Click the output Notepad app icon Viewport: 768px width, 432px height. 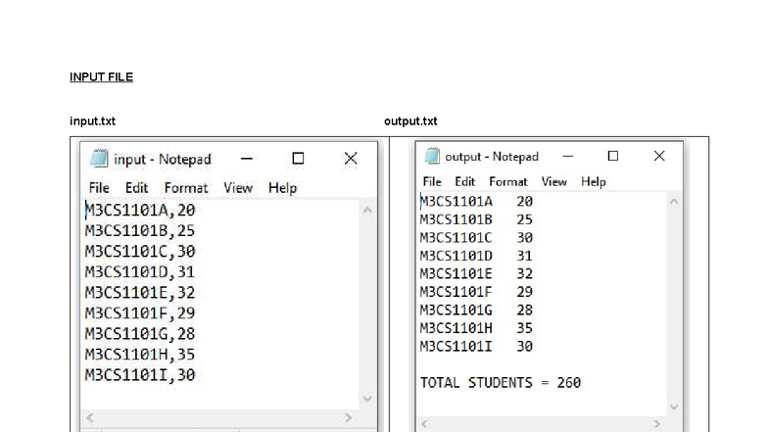pyautogui.click(x=432, y=157)
